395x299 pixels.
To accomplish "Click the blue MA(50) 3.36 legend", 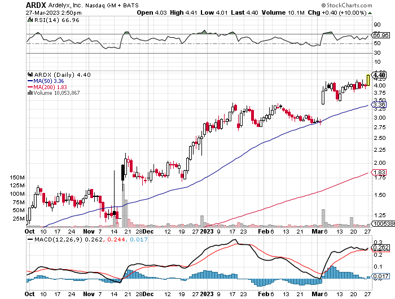I will point(46,81).
